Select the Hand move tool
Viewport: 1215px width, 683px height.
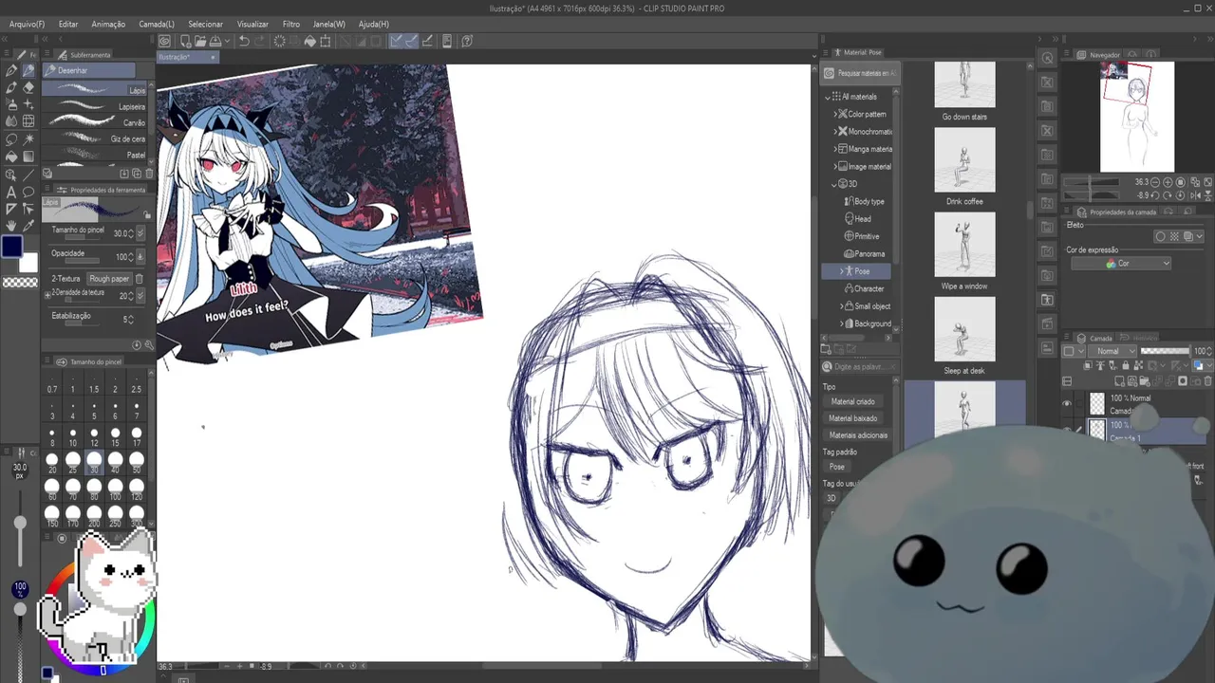11,226
